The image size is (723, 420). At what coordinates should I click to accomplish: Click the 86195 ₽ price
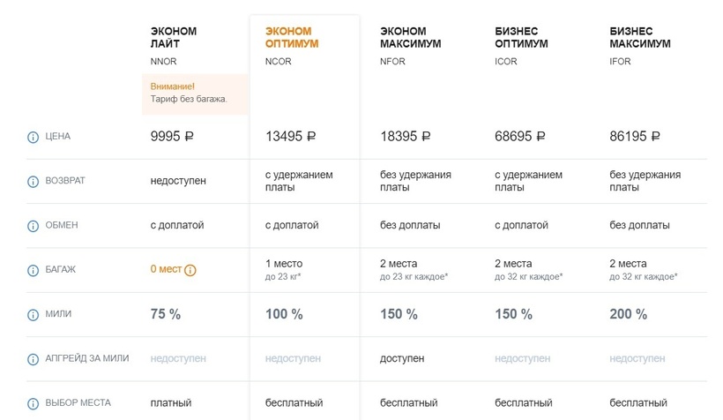[x=635, y=137]
